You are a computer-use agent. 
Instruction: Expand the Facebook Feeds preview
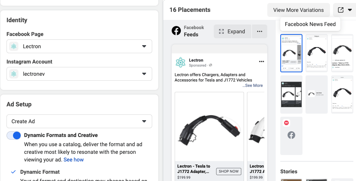pyautogui.click(x=232, y=31)
